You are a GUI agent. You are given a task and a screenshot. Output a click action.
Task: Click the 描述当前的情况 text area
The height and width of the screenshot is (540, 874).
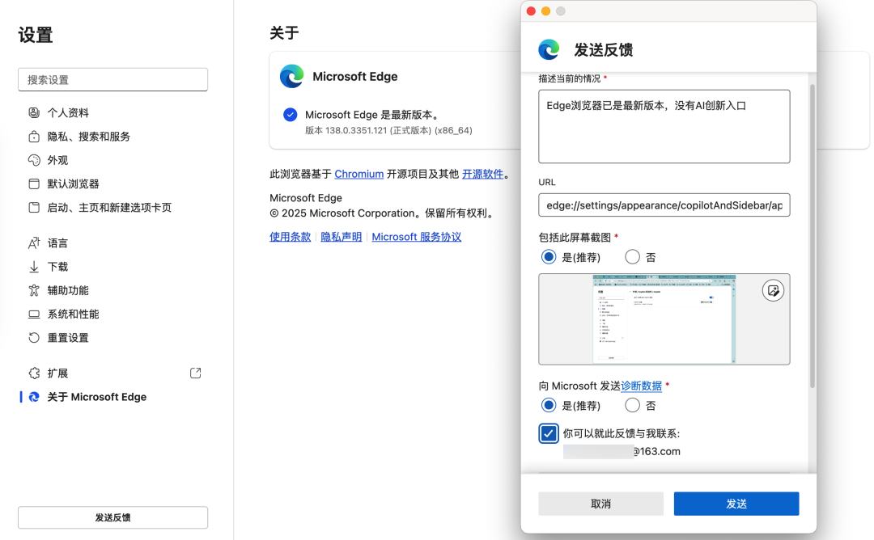click(664, 126)
